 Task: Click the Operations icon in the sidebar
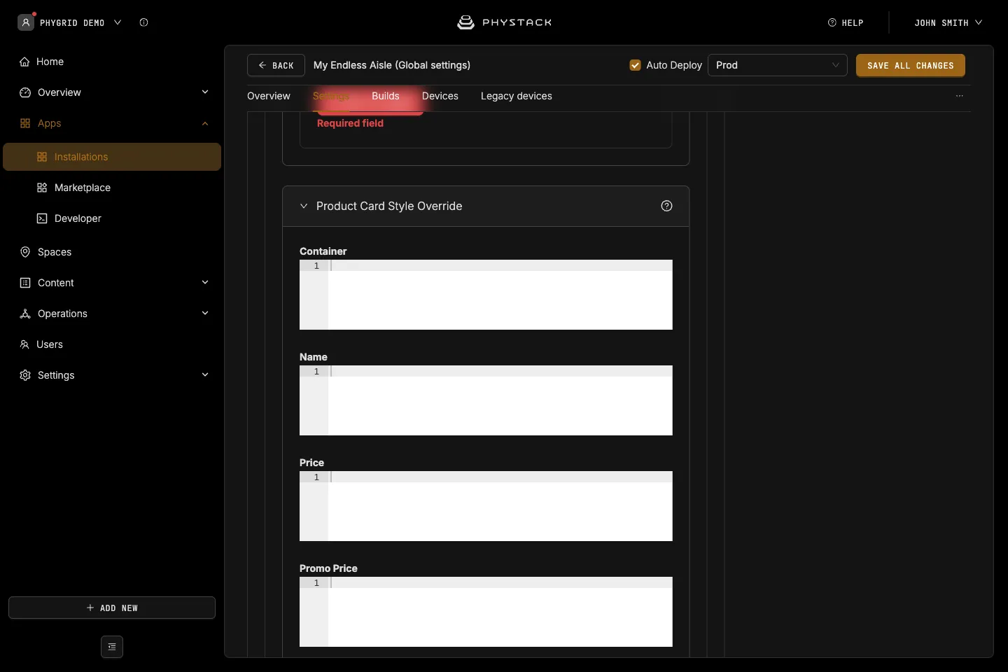[25, 314]
